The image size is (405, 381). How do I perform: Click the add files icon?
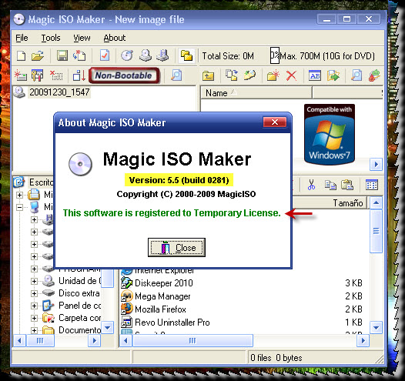(232, 75)
